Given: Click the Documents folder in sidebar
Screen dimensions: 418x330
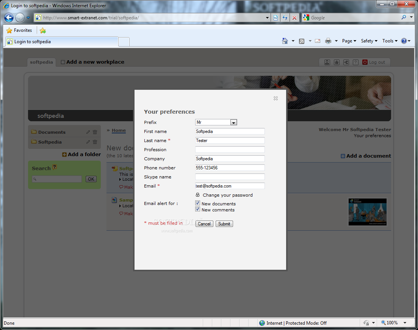Looking at the screenshot, I should [52, 132].
